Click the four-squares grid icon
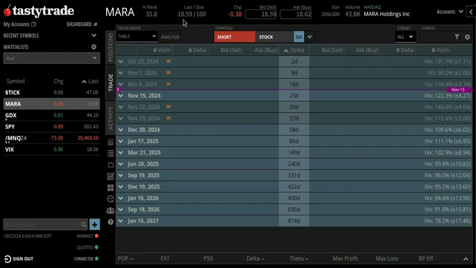476x268 pixels. click(110, 188)
